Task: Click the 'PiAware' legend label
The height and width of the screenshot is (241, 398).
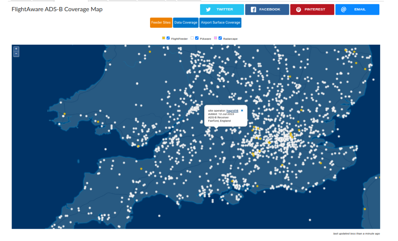Action: coord(205,39)
